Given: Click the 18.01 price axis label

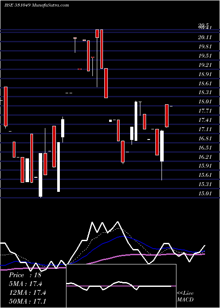Looking at the screenshot, I should (x=205, y=102).
